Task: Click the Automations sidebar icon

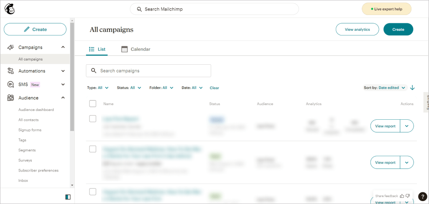Action: pyautogui.click(x=11, y=71)
